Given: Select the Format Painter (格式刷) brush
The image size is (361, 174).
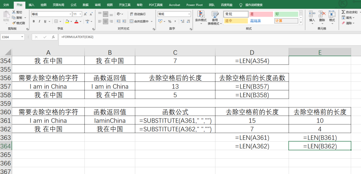Looking at the screenshot, I should (14, 23).
